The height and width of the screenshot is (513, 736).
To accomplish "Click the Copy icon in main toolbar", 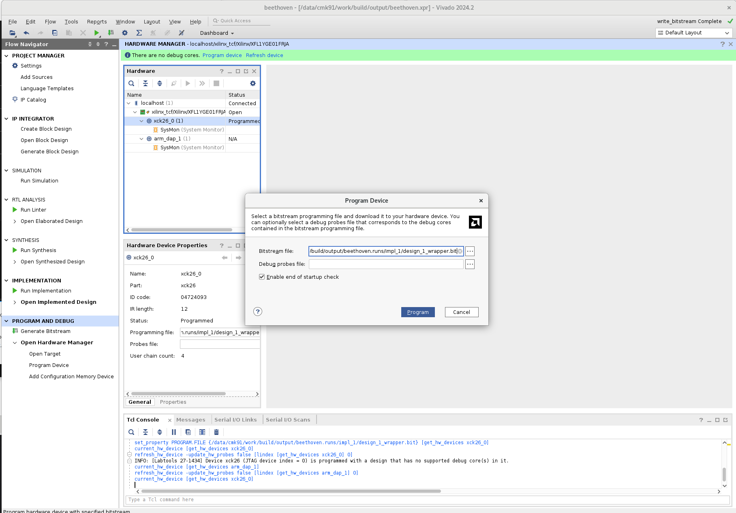I will (x=55, y=33).
